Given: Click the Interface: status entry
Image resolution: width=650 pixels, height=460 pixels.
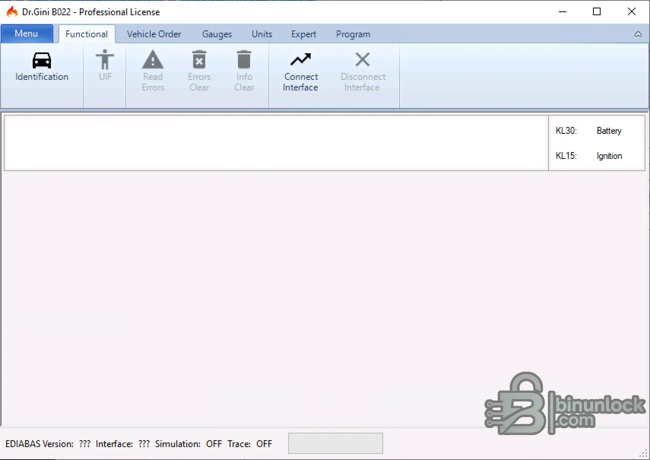Looking at the screenshot, I should pyautogui.click(x=123, y=444).
